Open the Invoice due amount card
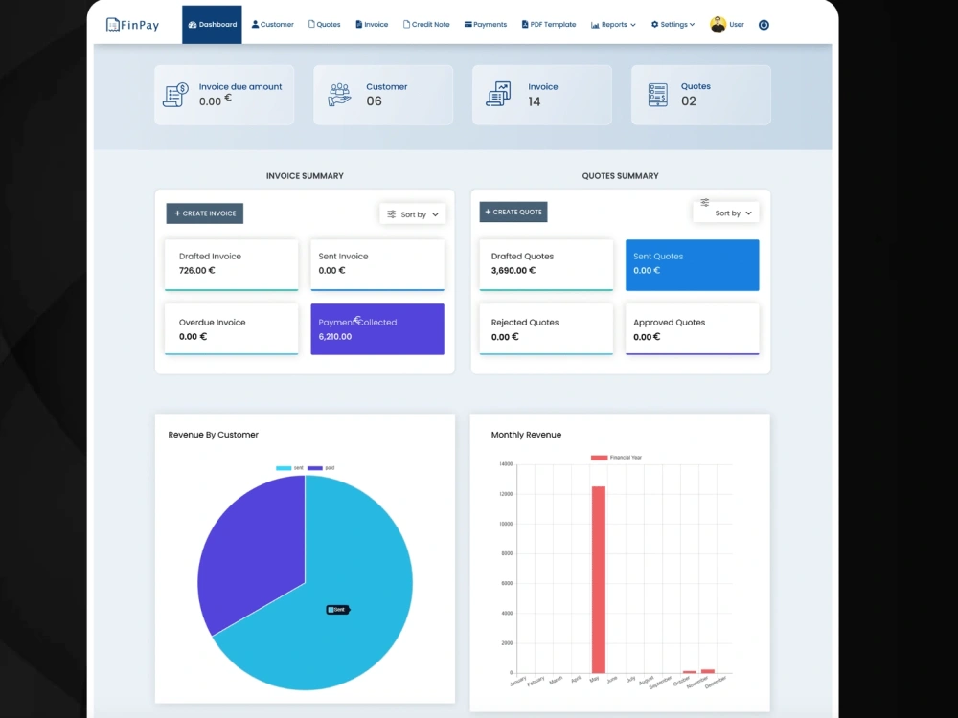 [x=224, y=95]
